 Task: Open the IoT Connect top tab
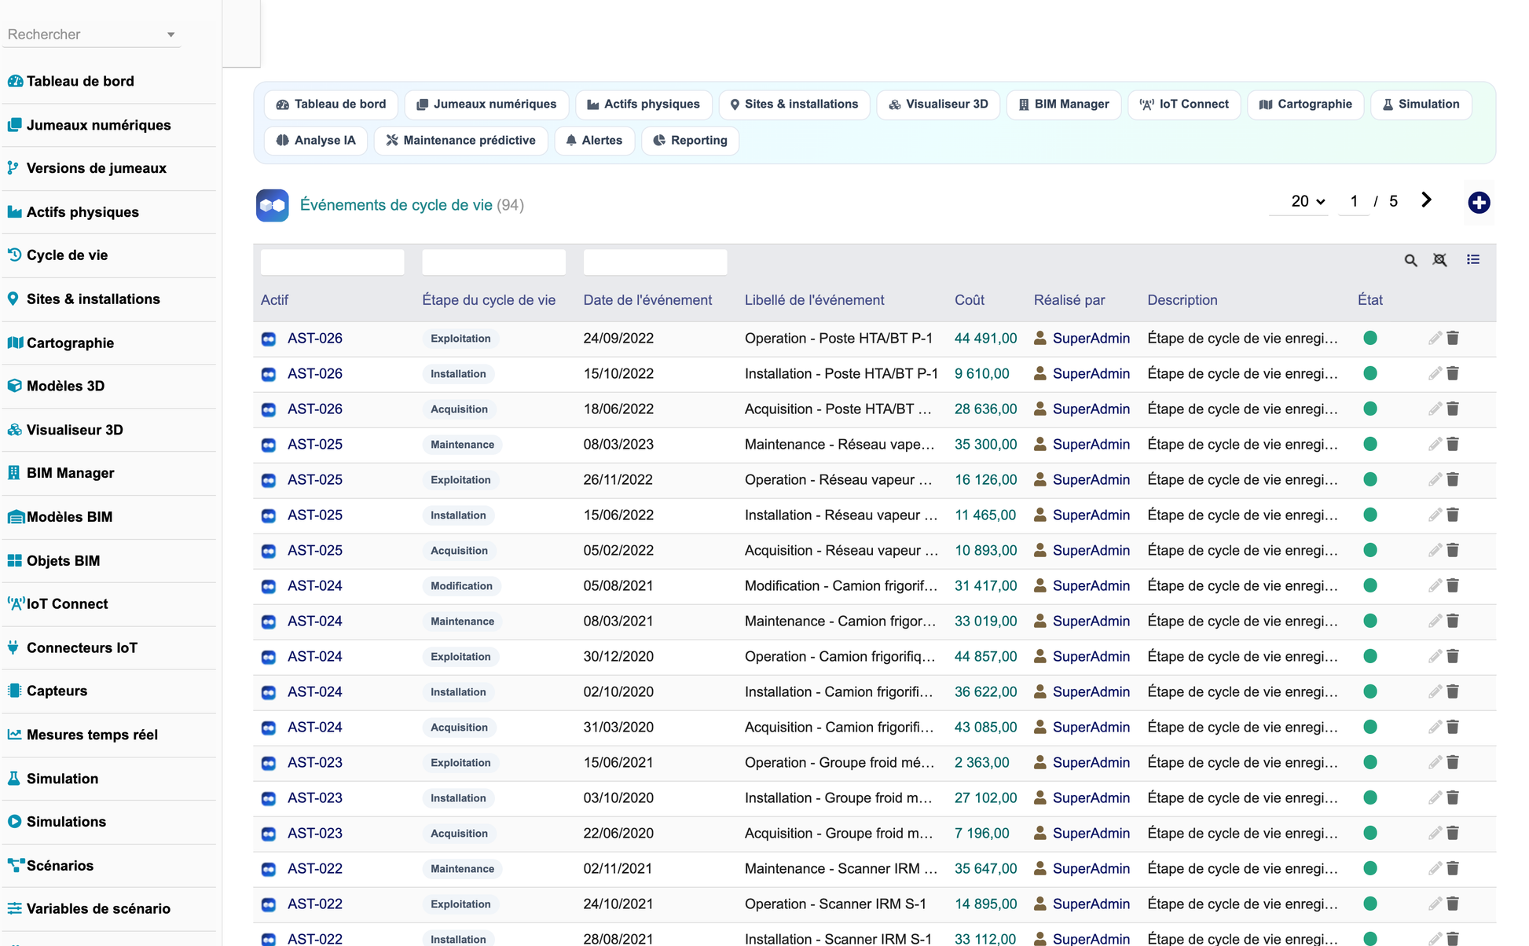(x=1184, y=104)
